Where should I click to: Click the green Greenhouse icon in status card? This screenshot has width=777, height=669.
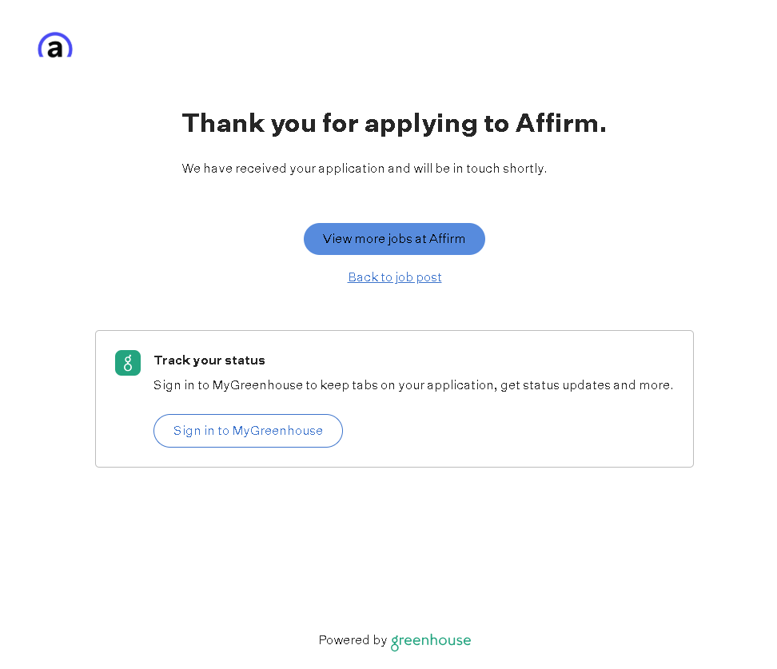tap(128, 363)
